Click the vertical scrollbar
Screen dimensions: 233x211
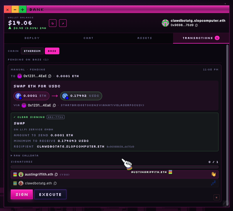click(x=227, y=125)
